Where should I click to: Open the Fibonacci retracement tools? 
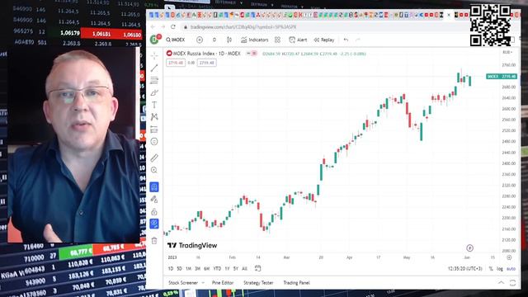pos(154,80)
